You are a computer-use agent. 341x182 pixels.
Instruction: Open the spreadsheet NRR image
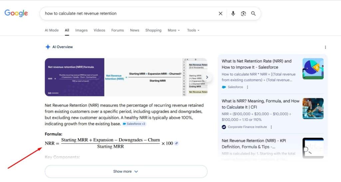[194, 77]
